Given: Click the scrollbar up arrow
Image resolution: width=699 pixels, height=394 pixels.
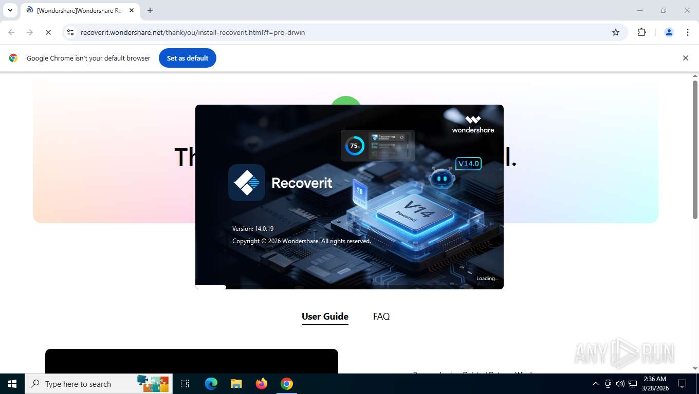Looking at the screenshot, I should (x=695, y=76).
